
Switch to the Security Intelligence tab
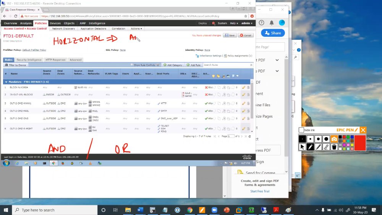click(x=29, y=60)
